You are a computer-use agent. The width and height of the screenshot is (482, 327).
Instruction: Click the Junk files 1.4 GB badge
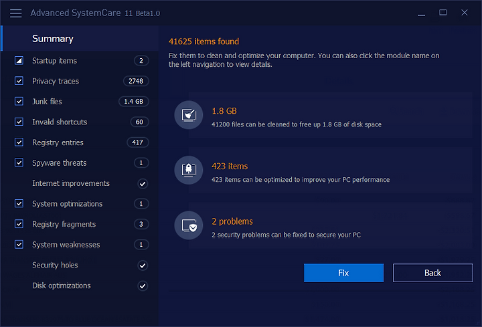134,102
